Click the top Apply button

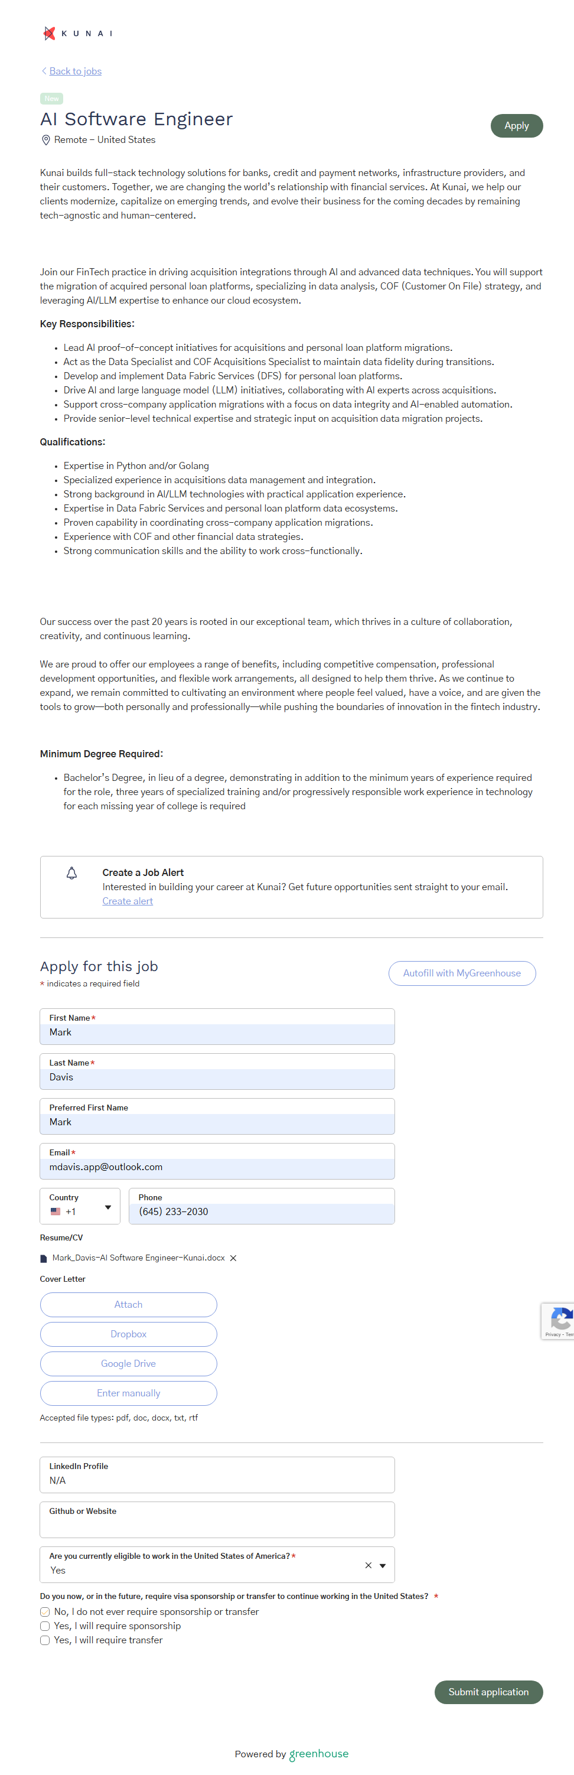tap(516, 125)
